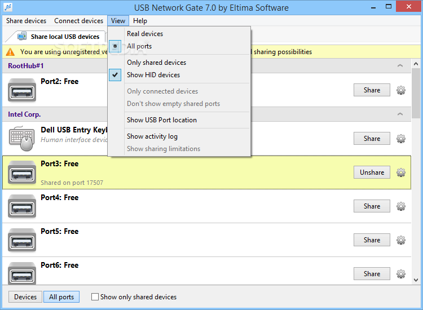The width and height of the screenshot is (423, 310).
Task: Click the 'Port3: Free' label
Action: (60, 164)
